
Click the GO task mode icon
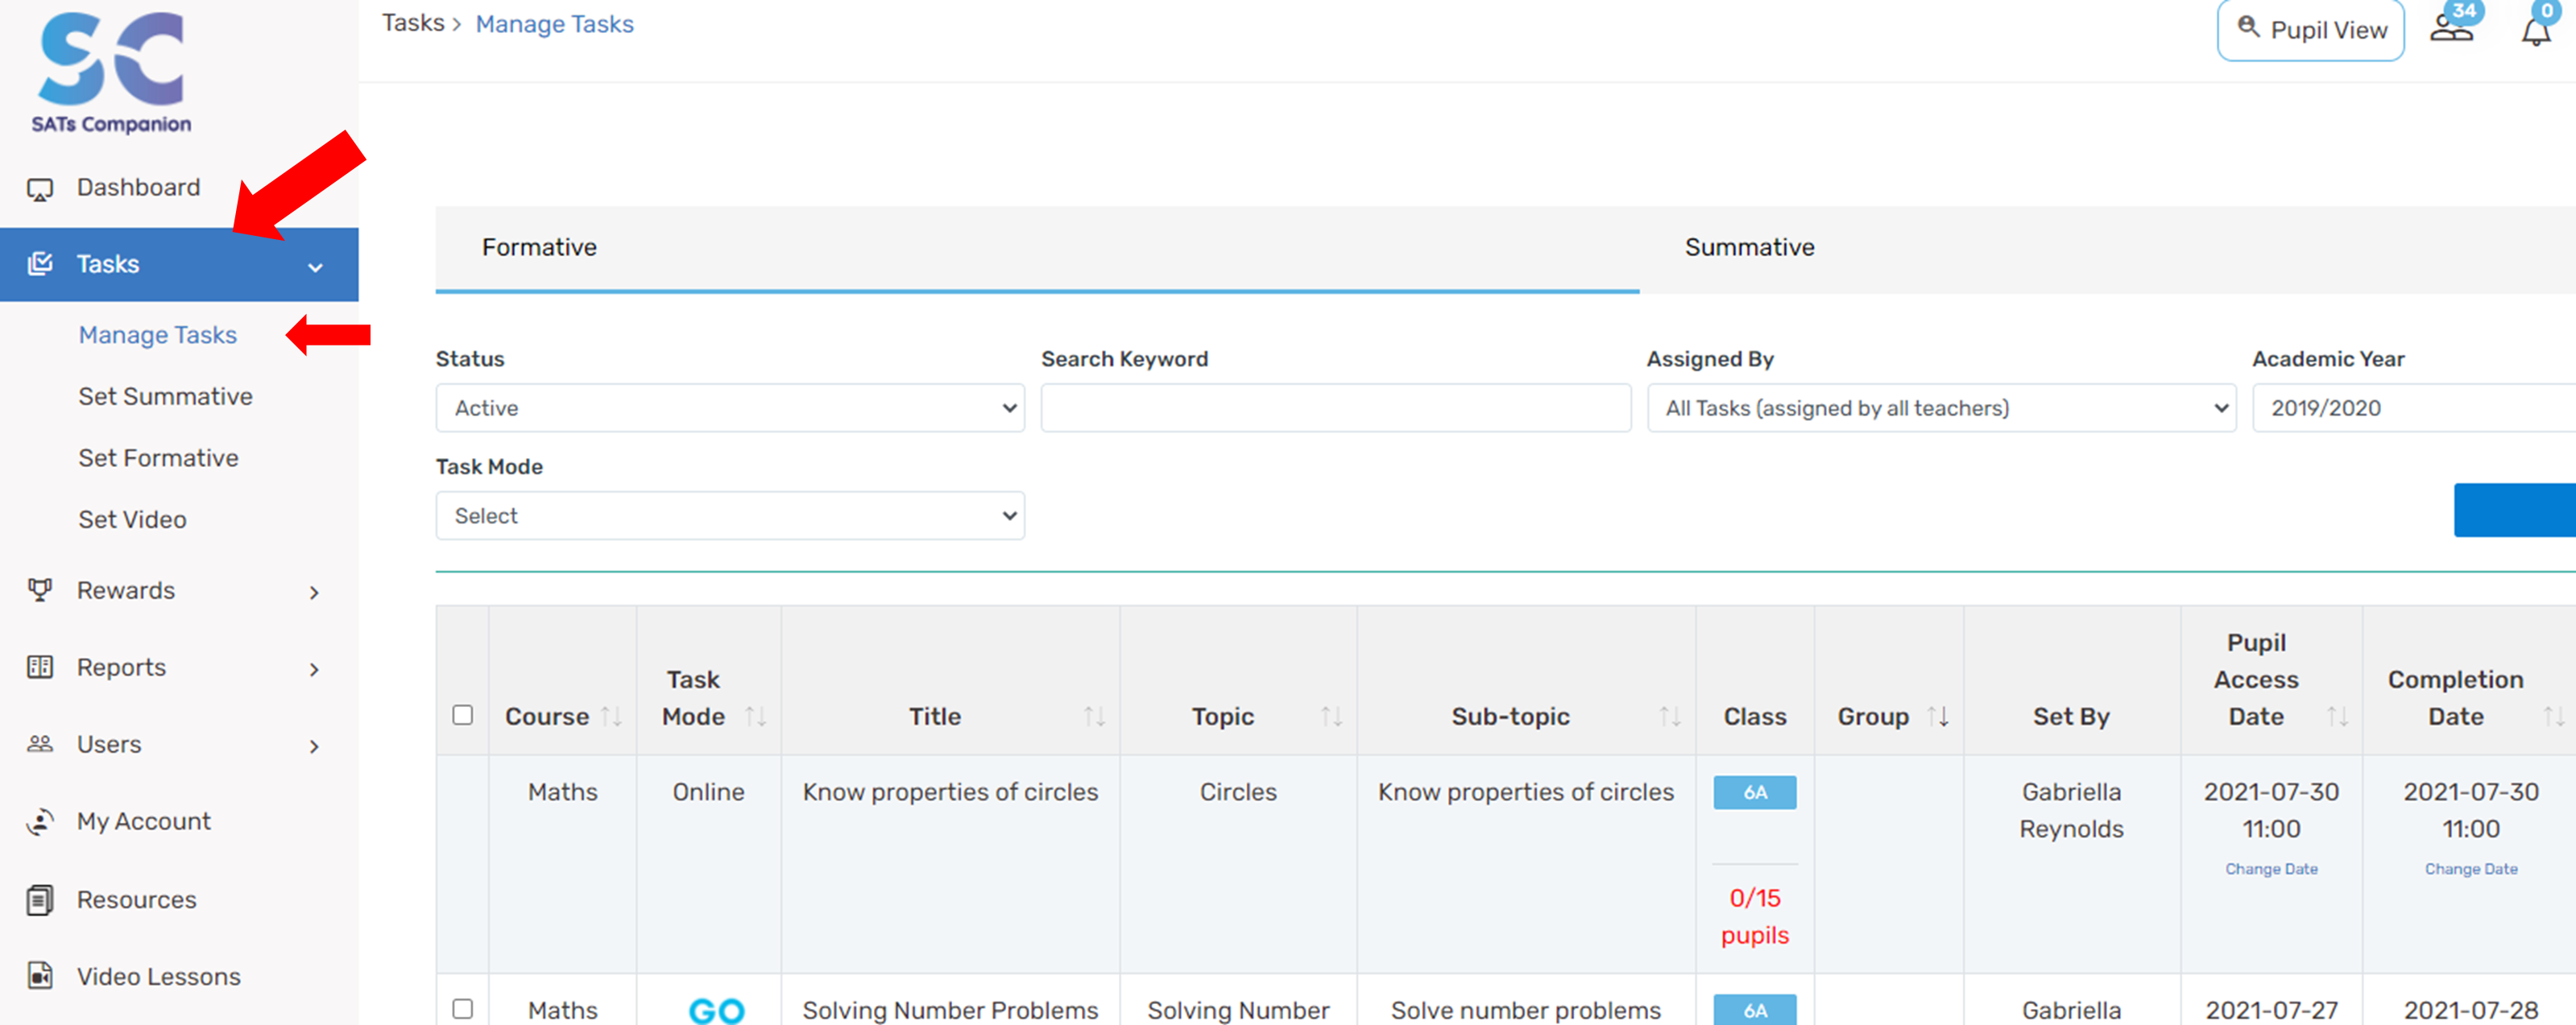[716, 1010]
